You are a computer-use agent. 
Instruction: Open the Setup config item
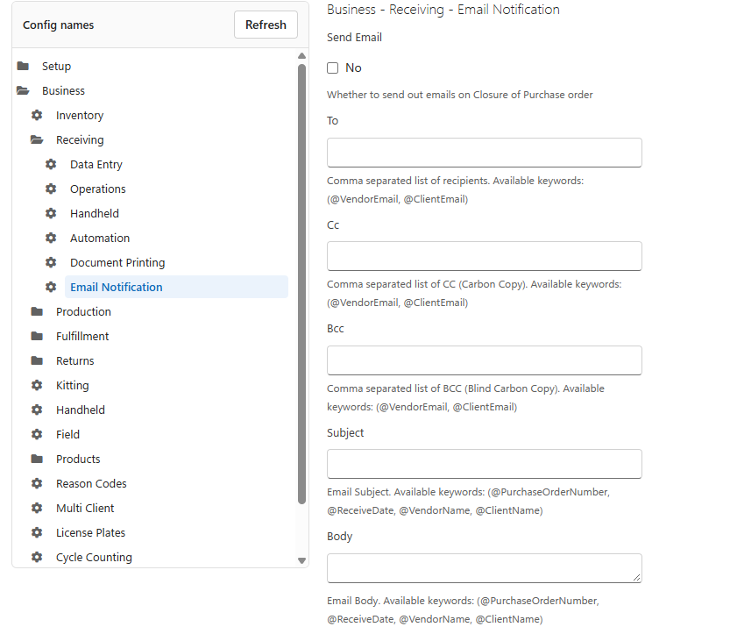click(56, 66)
